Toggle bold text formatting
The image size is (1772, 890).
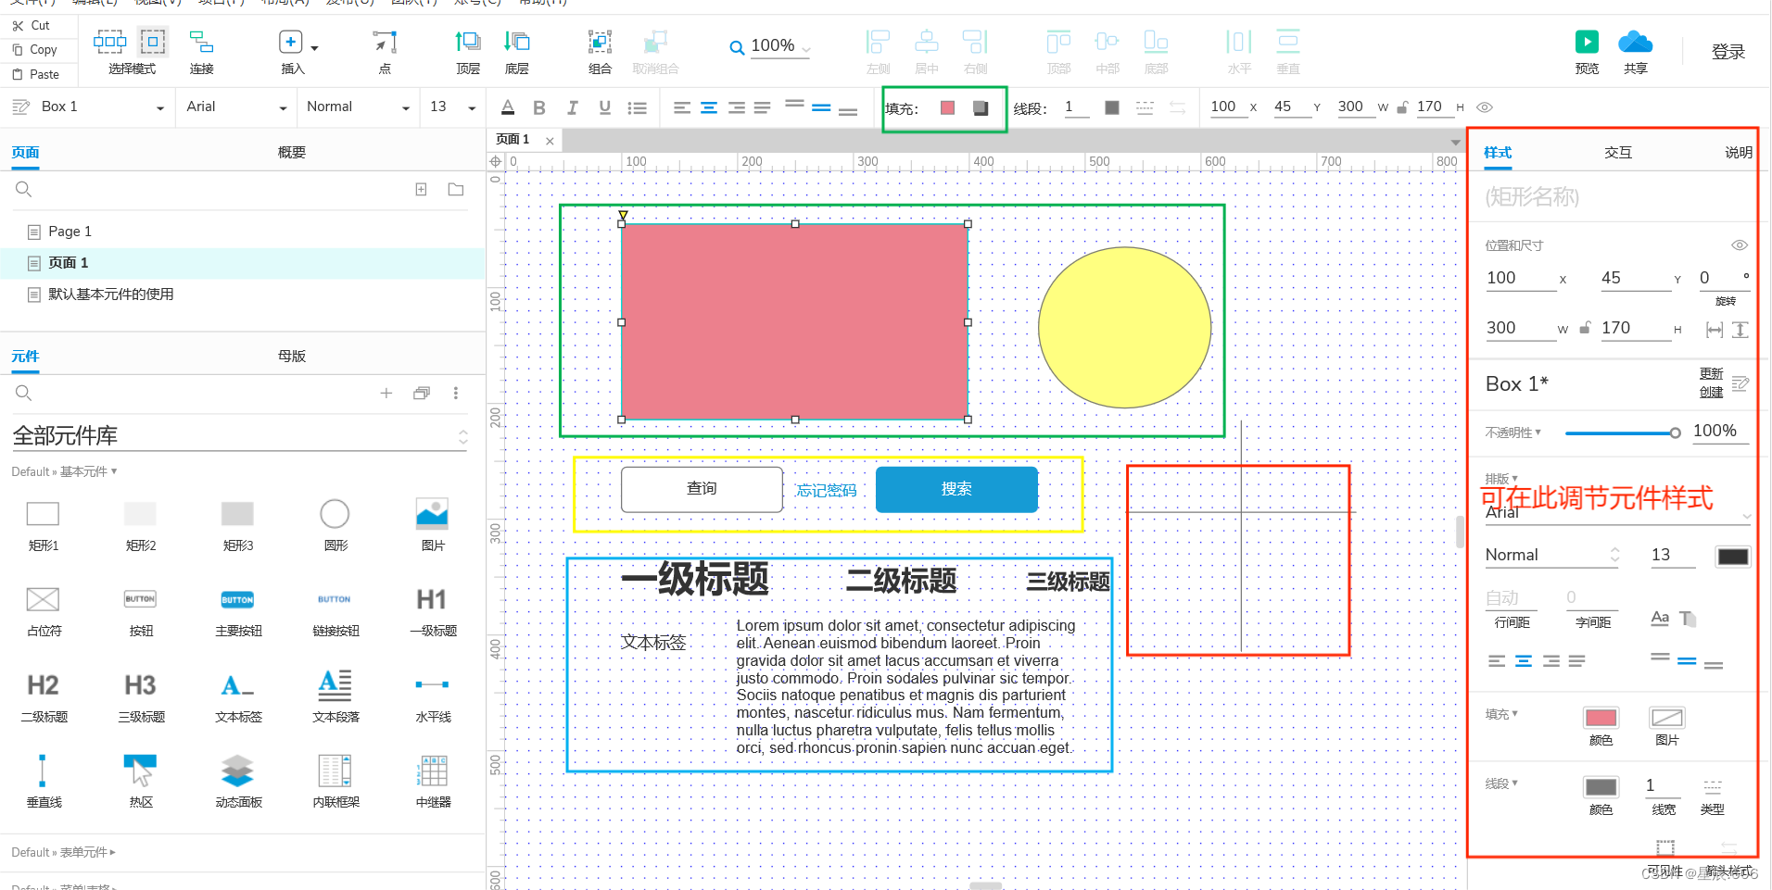(539, 107)
